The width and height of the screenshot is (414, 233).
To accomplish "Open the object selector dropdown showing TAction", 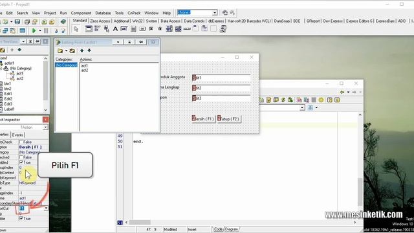I will pos(45,128).
